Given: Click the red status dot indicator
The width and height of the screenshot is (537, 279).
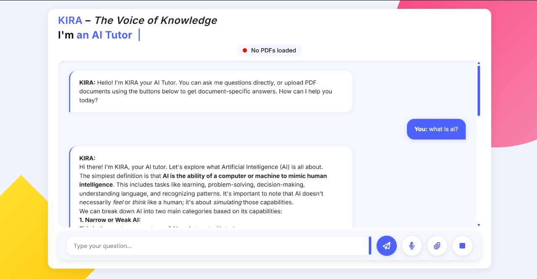Looking at the screenshot, I should [245, 50].
